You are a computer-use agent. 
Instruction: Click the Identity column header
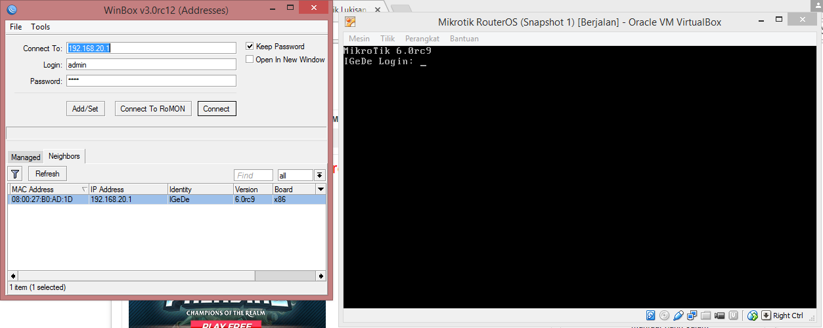click(x=200, y=189)
